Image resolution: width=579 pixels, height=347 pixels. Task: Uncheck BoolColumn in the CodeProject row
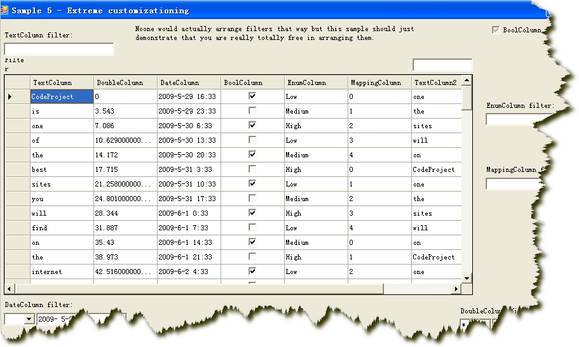click(252, 96)
